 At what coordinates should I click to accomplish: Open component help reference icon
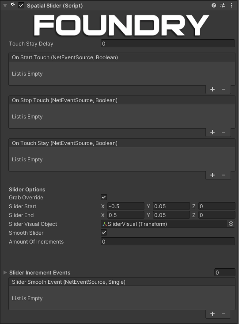tap(214, 5)
